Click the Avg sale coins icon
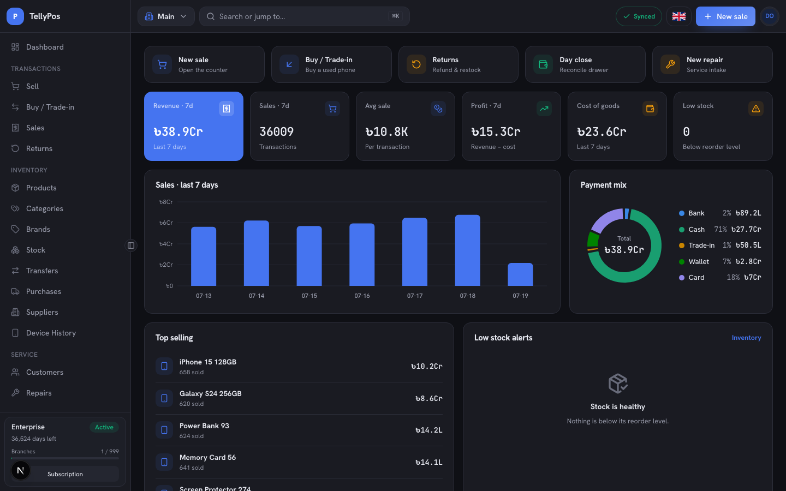The image size is (786, 491). [x=438, y=109]
